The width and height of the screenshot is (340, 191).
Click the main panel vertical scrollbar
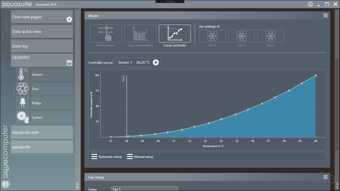pos(337,105)
